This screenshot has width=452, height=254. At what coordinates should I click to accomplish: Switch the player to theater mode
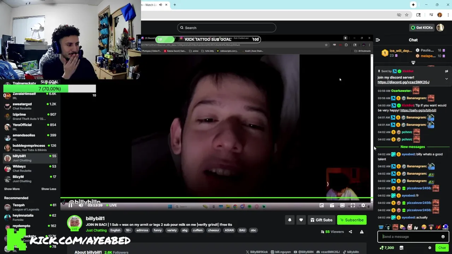pos(342,205)
